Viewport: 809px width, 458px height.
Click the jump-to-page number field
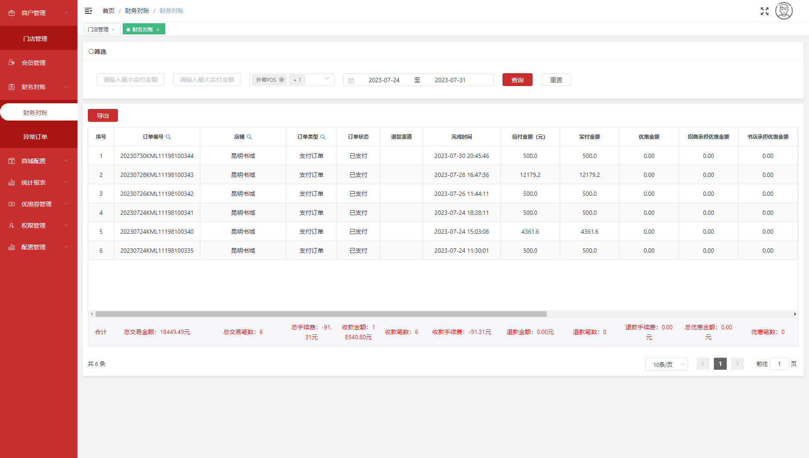pyautogui.click(x=779, y=364)
